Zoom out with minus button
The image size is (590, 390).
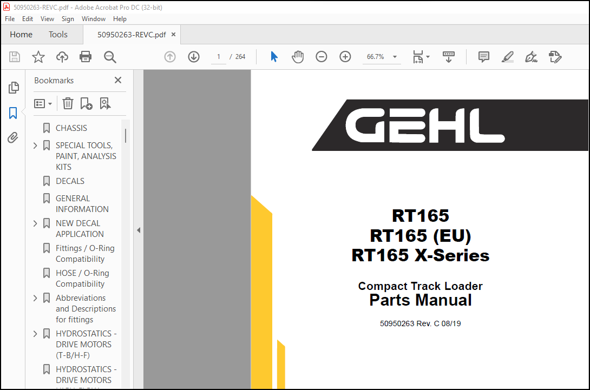321,57
